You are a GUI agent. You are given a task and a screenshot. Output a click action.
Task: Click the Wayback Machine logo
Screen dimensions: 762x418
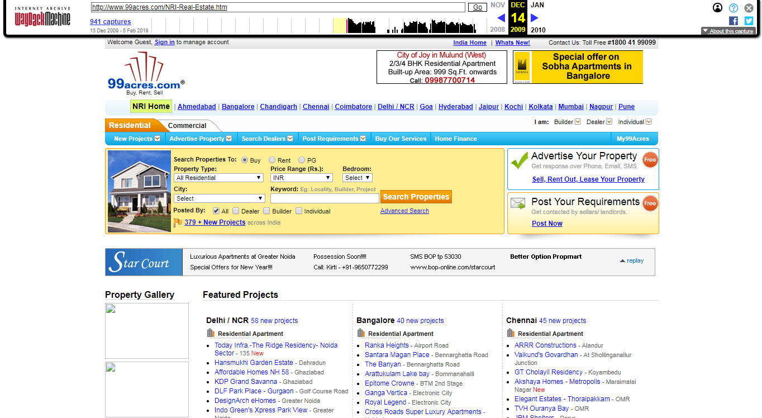click(42, 17)
